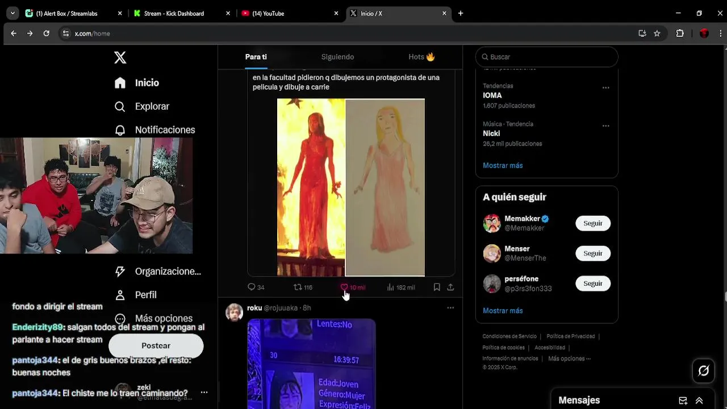Open Accesibilidad footer link
The height and width of the screenshot is (409, 727).
coord(550,348)
